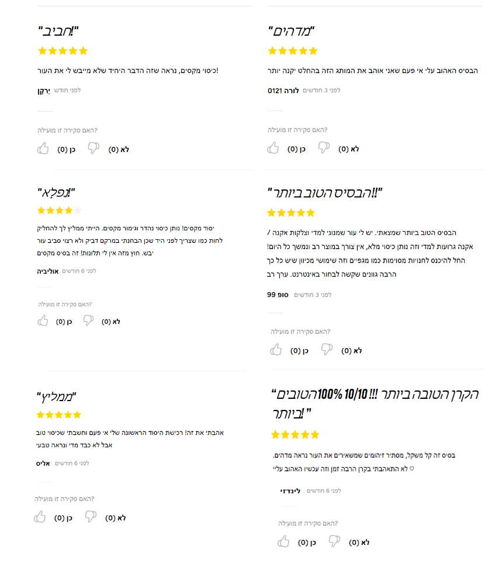Screen dimensions: 495x566
Task: Click thumbs-down on לינדזי's review
Action: [334, 541]
